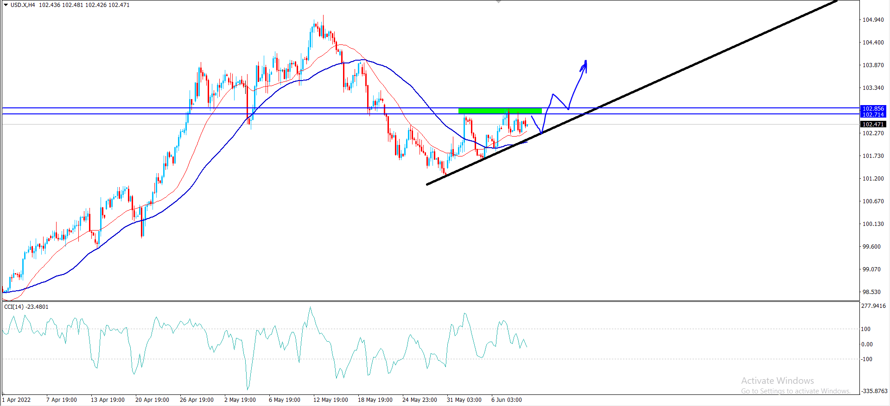Select the green rectangle resistance zone
The image size is (890, 406).
point(500,111)
